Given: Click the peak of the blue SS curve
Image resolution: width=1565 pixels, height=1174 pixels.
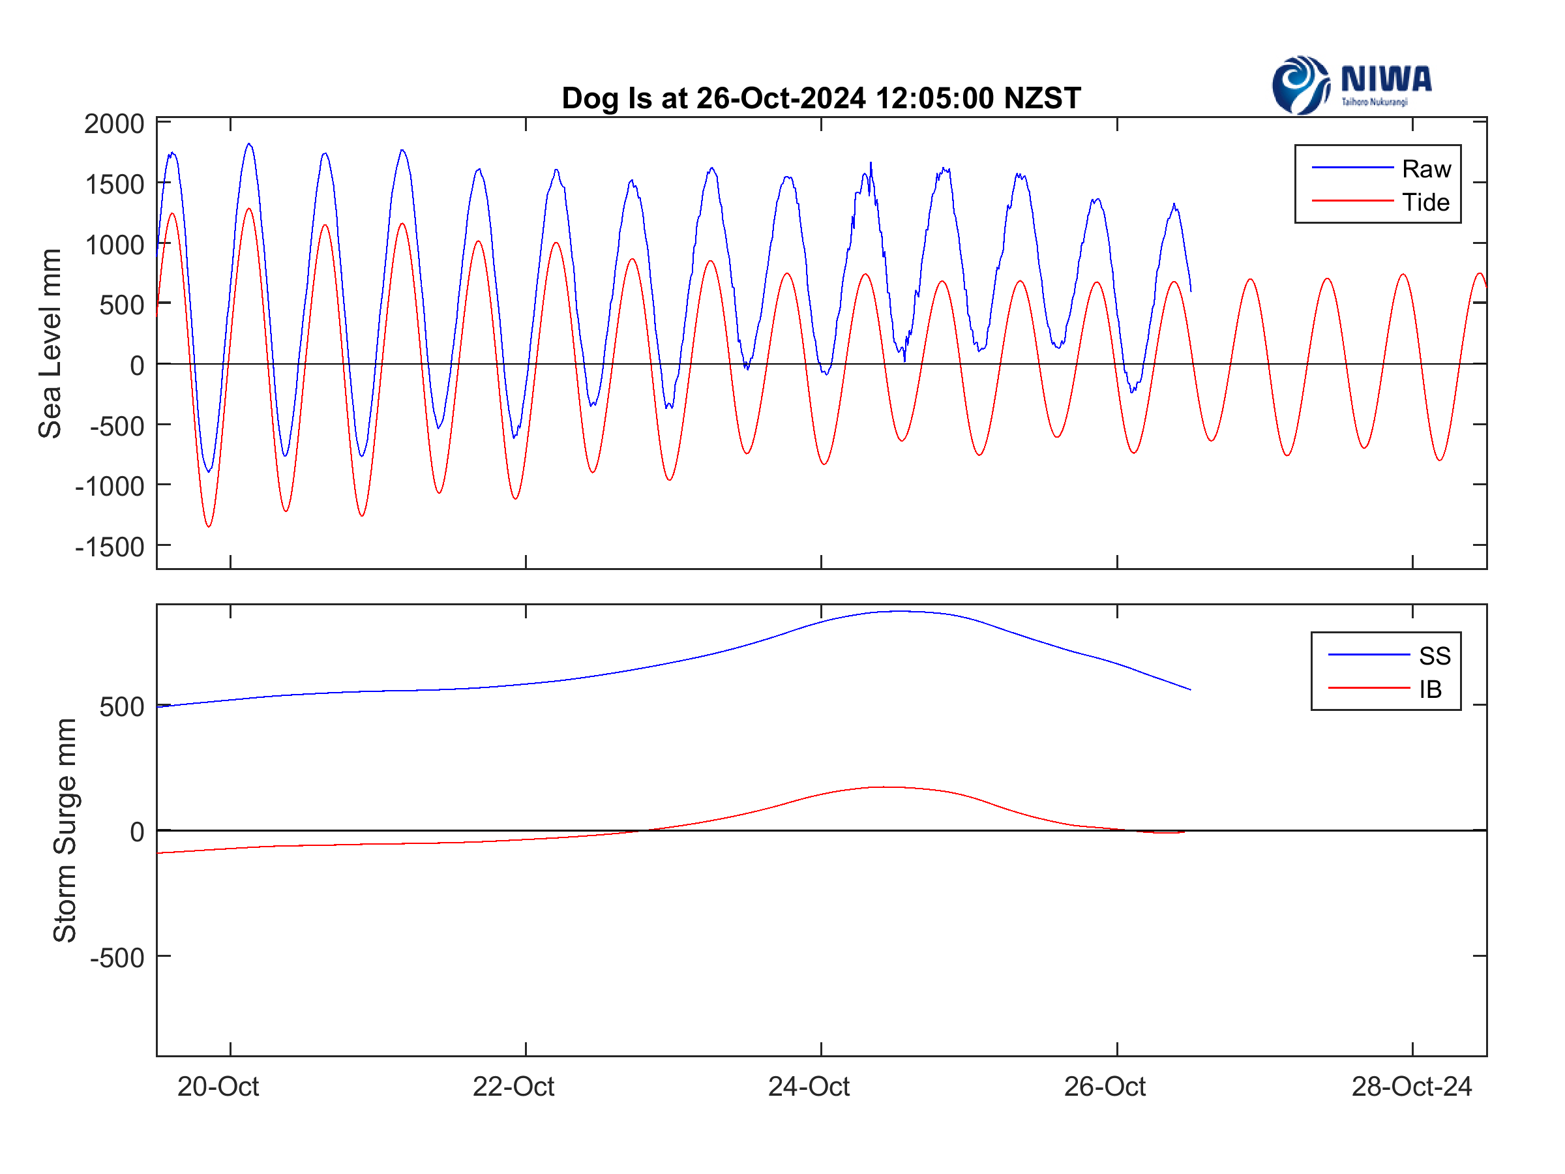Looking at the screenshot, I should (x=900, y=611).
